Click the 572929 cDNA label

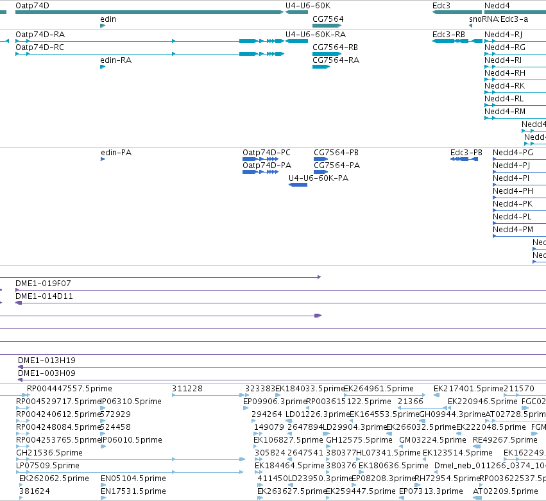(x=115, y=414)
